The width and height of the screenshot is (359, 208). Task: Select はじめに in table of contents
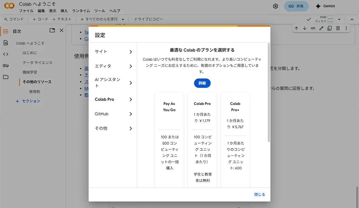(30, 53)
